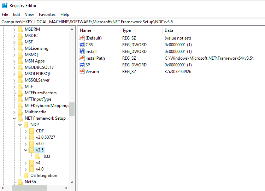This screenshot has height=191, width=265.
Task: Click the tree scroll up arrow
Action: click(72, 29)
